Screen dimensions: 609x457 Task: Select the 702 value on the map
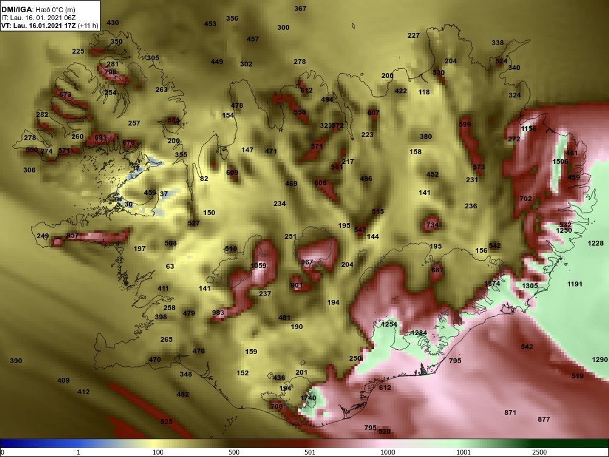coord(526,199)
